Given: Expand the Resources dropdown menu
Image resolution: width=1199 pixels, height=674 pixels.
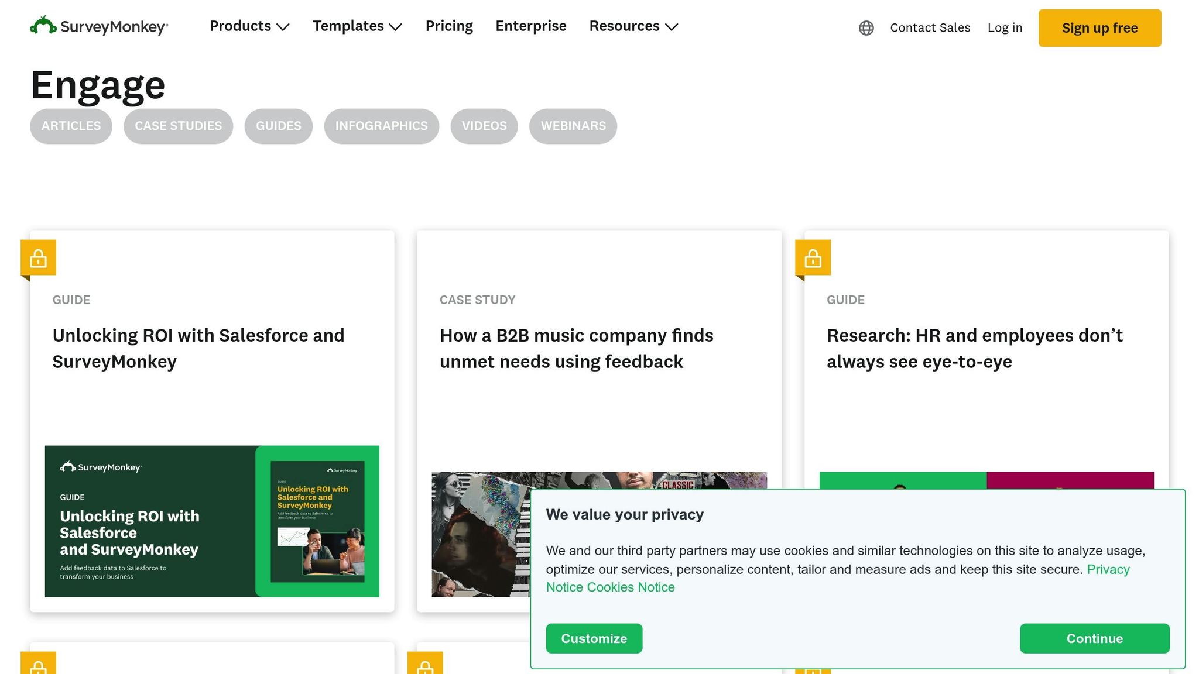Looking at the screenshot, I should click(633, 26).
